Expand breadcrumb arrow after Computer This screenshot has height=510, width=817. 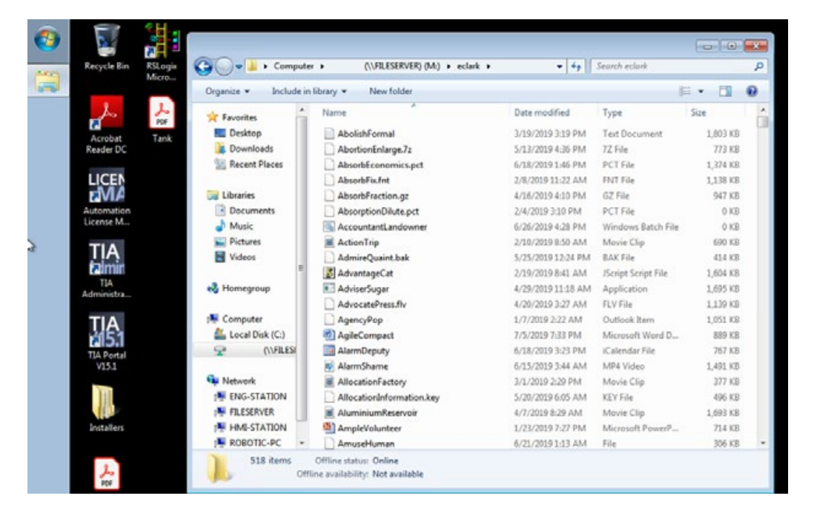coord(322,66)
